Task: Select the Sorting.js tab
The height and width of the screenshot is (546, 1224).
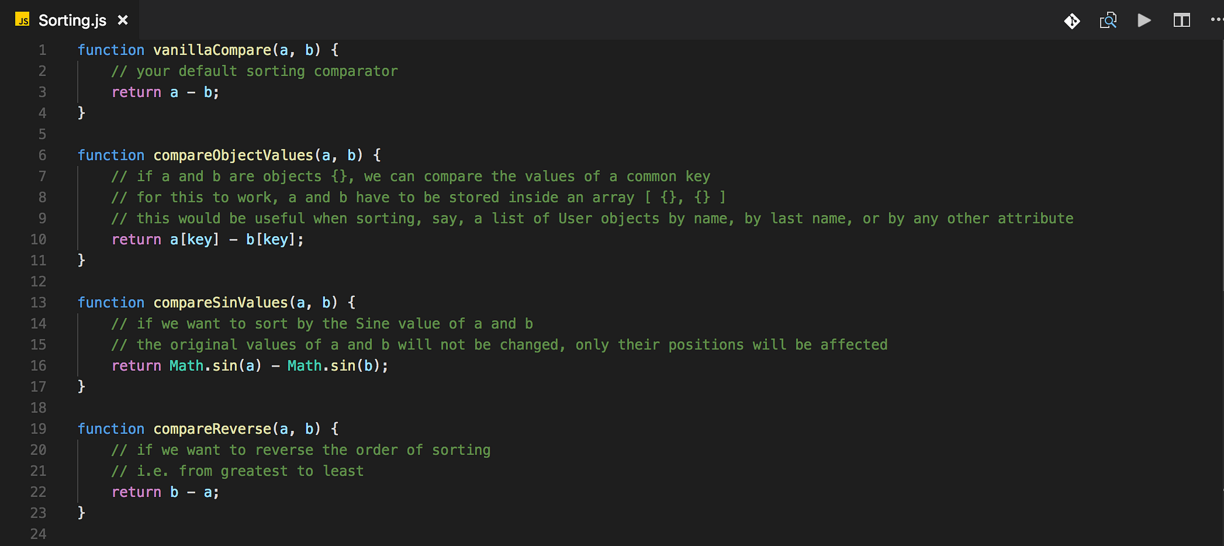Action: [x=72, y=20]
